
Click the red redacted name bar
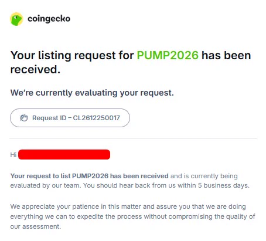click(64, 155)
